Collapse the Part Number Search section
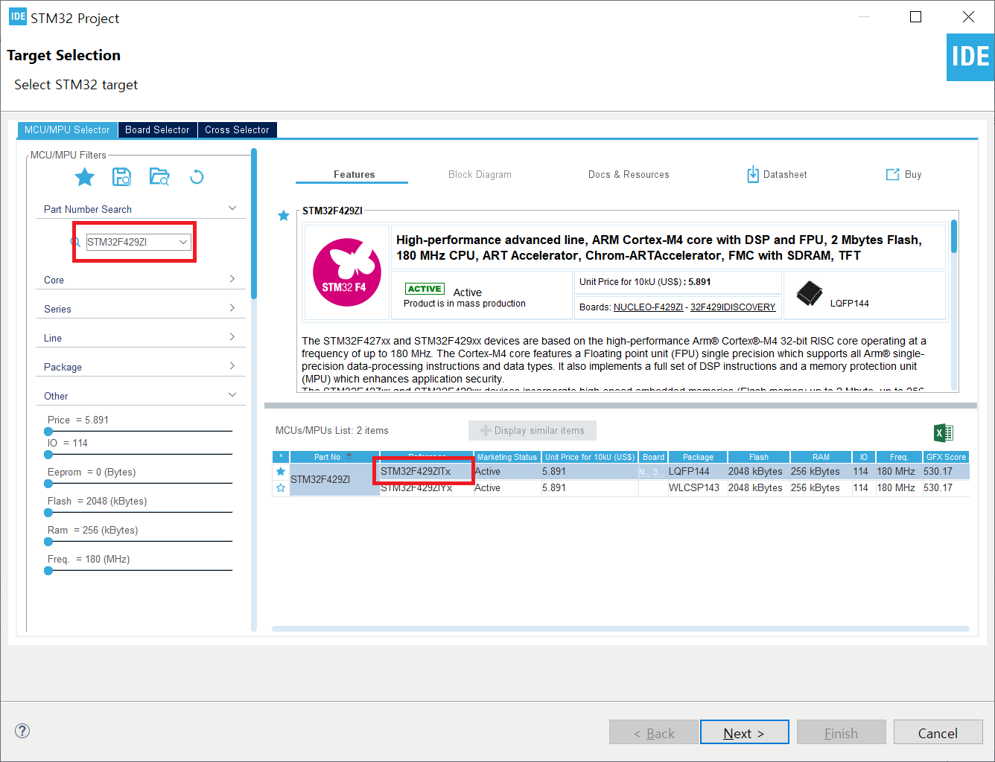 232,208
